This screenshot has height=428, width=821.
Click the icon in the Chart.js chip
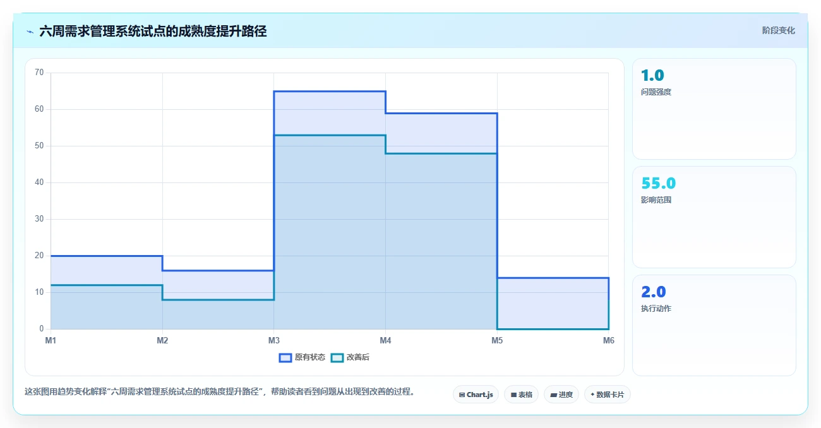pos(462,395)
